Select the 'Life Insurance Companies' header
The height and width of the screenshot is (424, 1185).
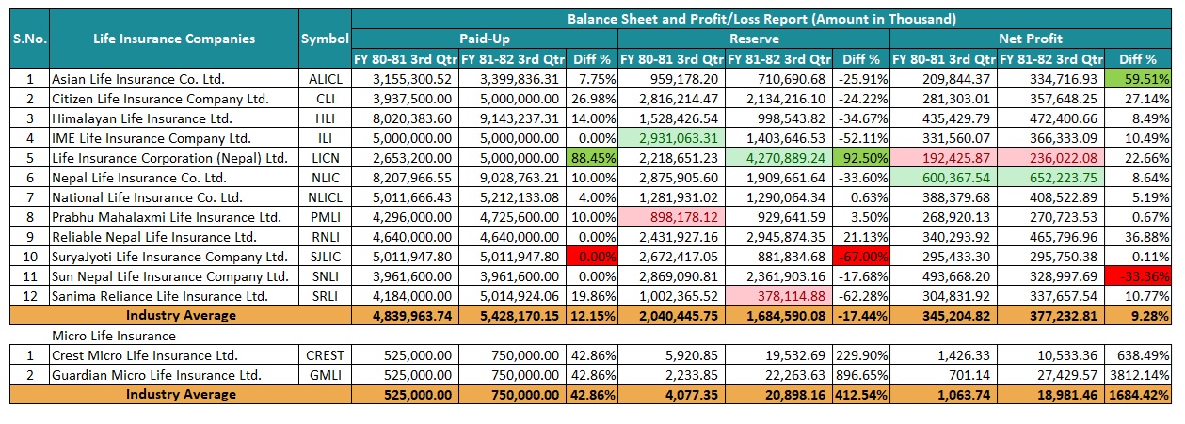click(173, 39)
